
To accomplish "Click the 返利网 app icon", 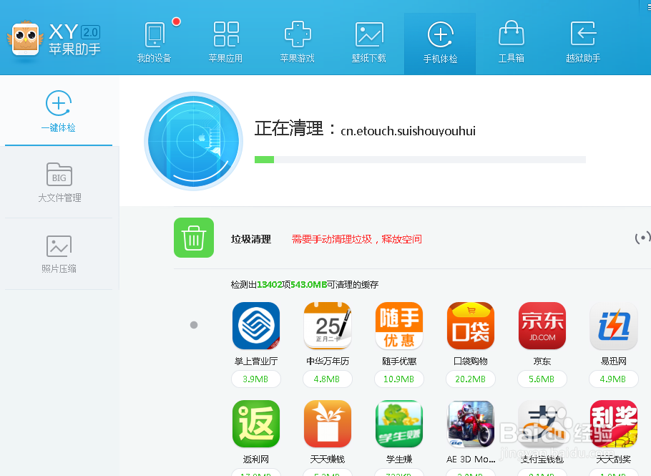I will pos(256,424).
